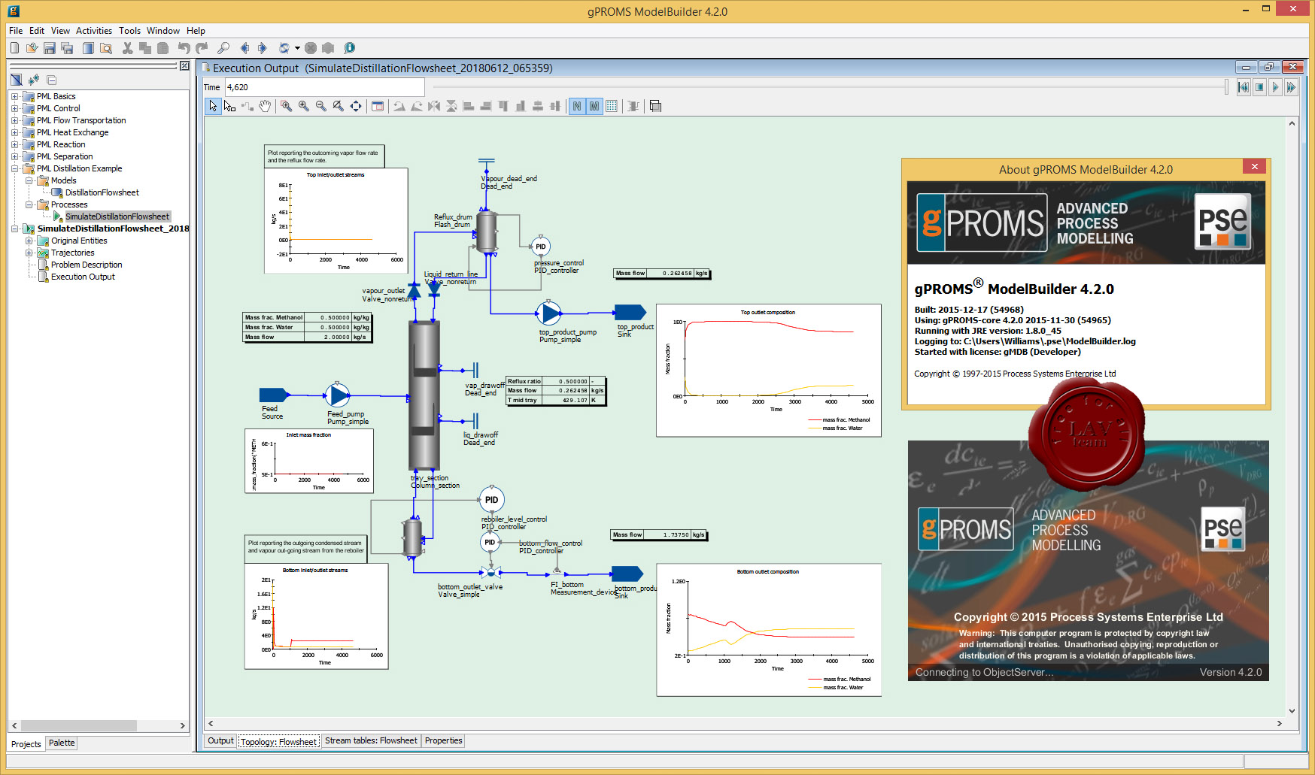Select the area-select pointer tool

pyautogui.click(x=230, y=106)
